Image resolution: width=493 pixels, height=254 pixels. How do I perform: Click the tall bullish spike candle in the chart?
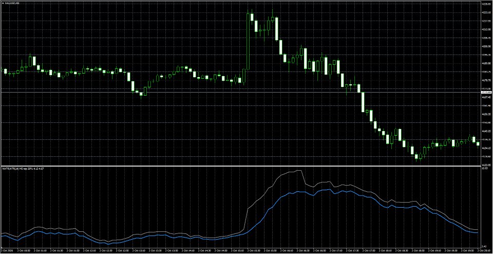click(x=248, y=41)
